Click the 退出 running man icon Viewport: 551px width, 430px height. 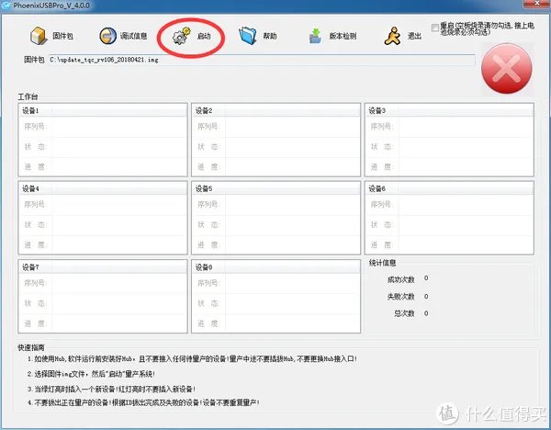[392, 36]
